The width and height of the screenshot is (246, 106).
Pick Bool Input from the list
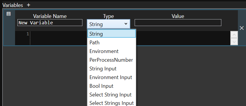tap(111, 86)
